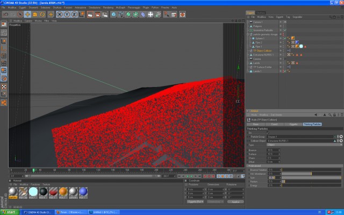Image resolution: width=344 pixels, height=215 pixels.
Task: Click the red record keyframe button
Action: tap(205, 176)
